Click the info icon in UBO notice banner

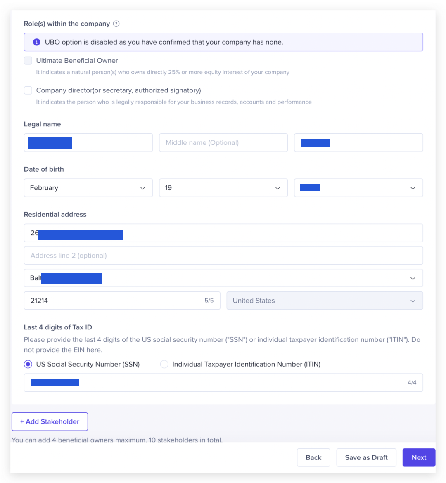[37, 42]
